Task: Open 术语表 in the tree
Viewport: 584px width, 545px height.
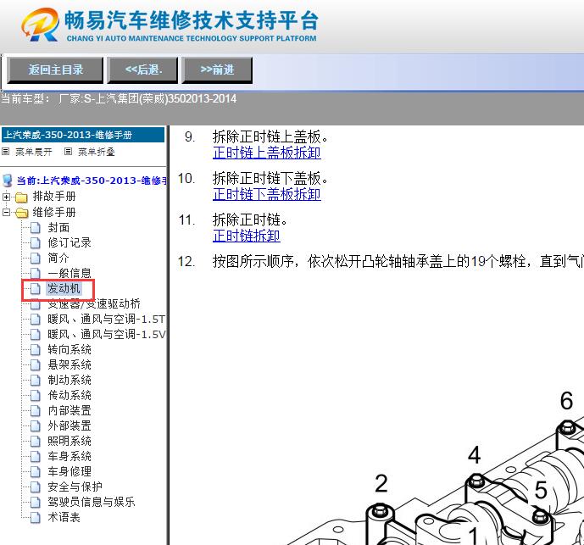Action: [x=64, y=517]
